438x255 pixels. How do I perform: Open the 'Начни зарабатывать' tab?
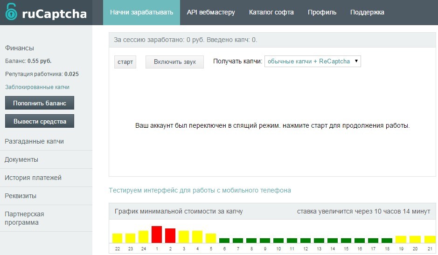tap(141, 13)
